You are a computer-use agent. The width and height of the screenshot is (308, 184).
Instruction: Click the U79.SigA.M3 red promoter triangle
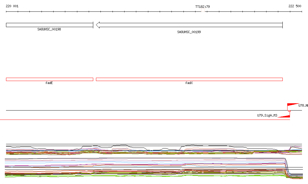[x=284, y=116]
